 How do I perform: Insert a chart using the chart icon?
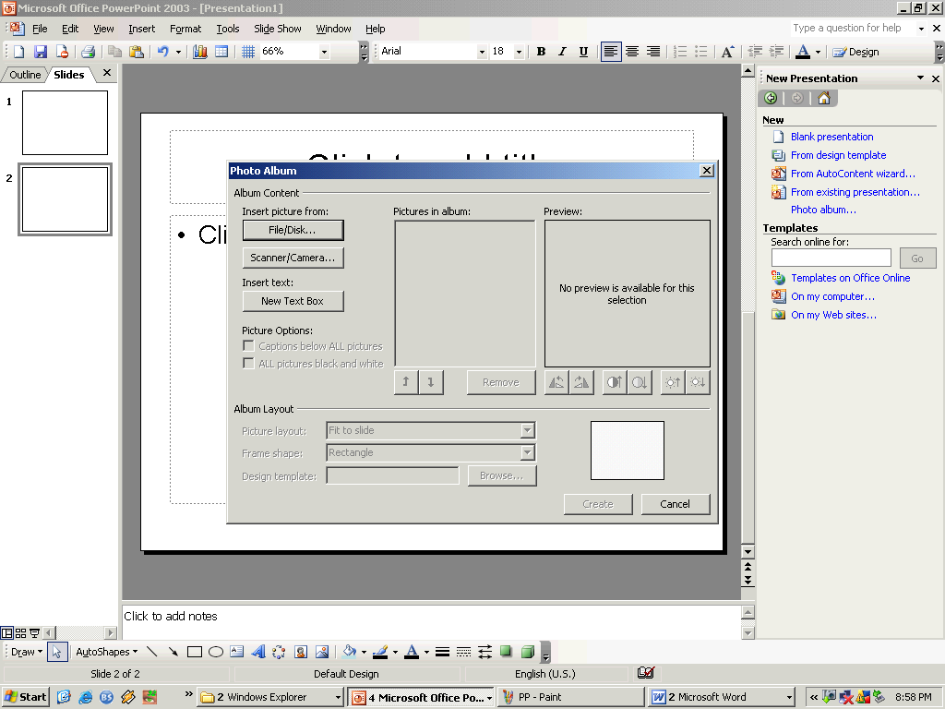tap(200, 52)
